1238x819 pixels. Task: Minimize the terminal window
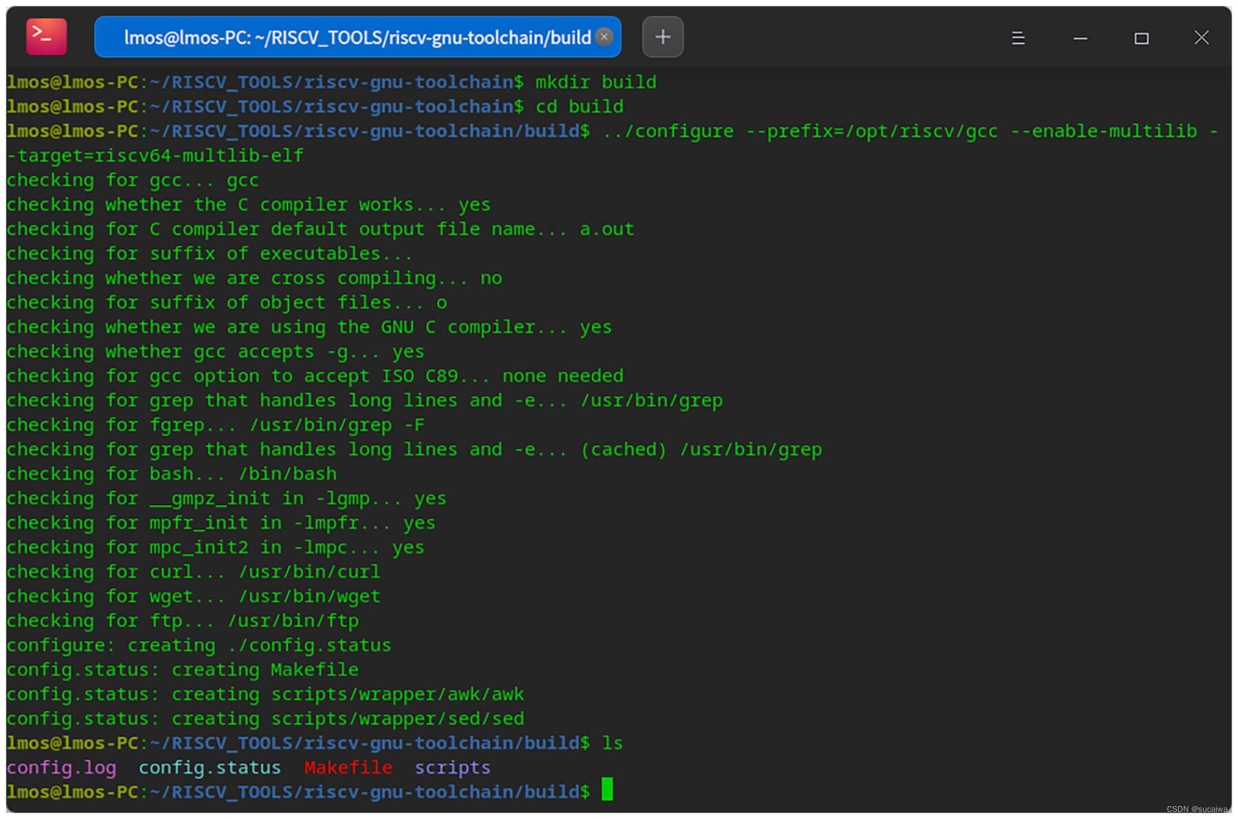coord(1080,38)
